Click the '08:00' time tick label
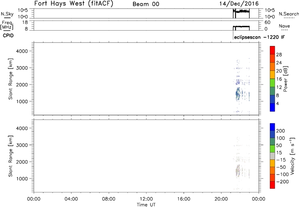The height and width of the screenshot is (207, 299). coord(109,199)
